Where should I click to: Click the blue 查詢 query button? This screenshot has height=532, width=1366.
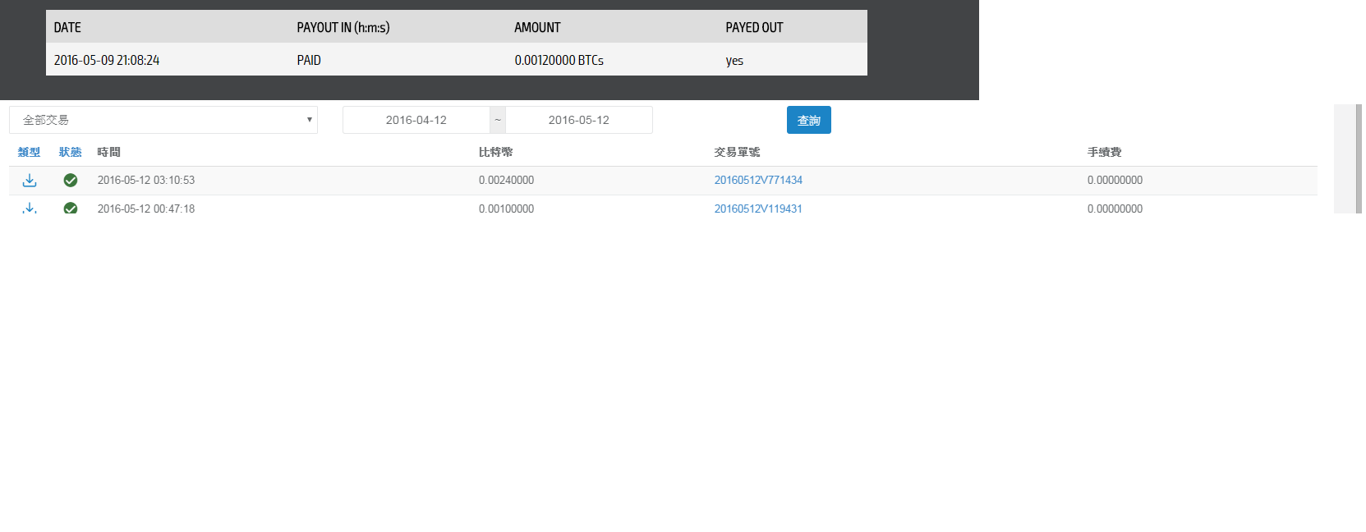[x=809, y=120]
